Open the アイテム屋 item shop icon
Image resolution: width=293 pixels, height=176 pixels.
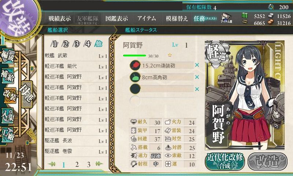(226, 18)
